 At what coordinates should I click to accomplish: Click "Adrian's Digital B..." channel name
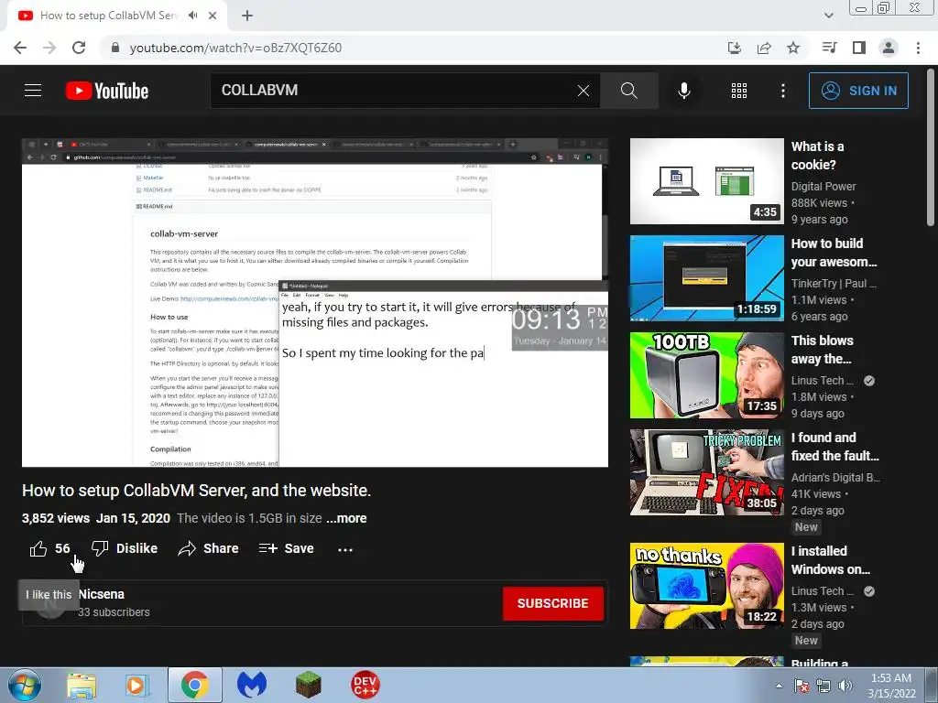pyautogui.click(x=835, y=477)
